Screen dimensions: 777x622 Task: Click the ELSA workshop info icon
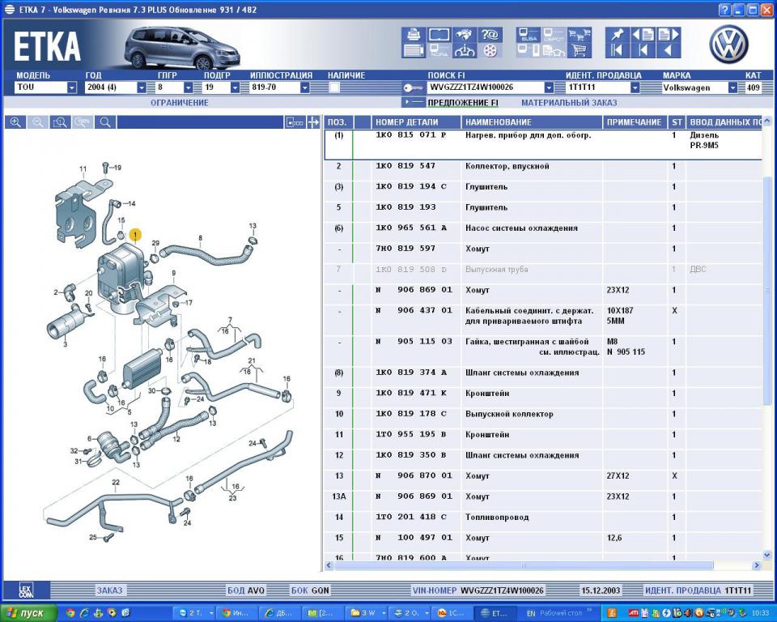529,34
